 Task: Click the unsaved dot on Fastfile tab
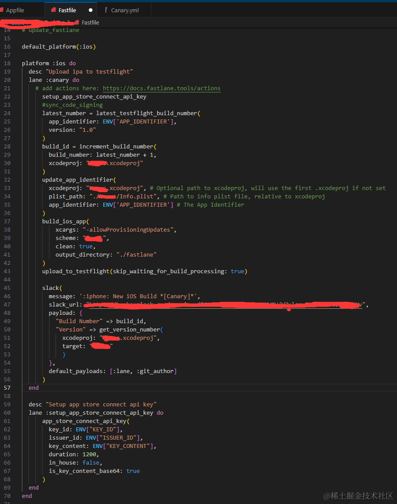click(91, 10)
